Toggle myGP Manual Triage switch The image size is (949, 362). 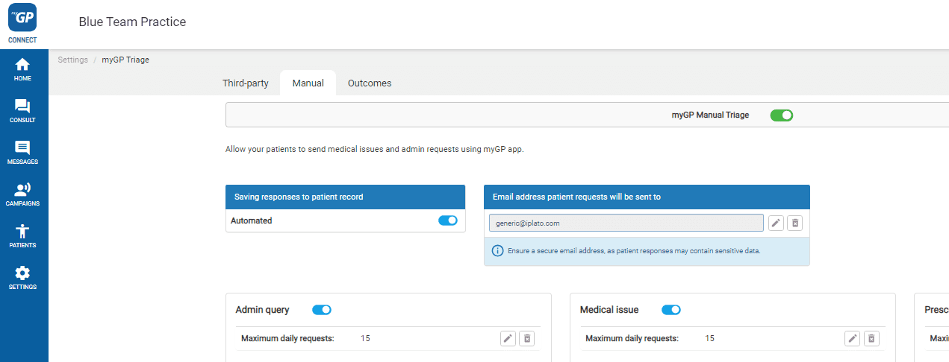coord(781,115)
